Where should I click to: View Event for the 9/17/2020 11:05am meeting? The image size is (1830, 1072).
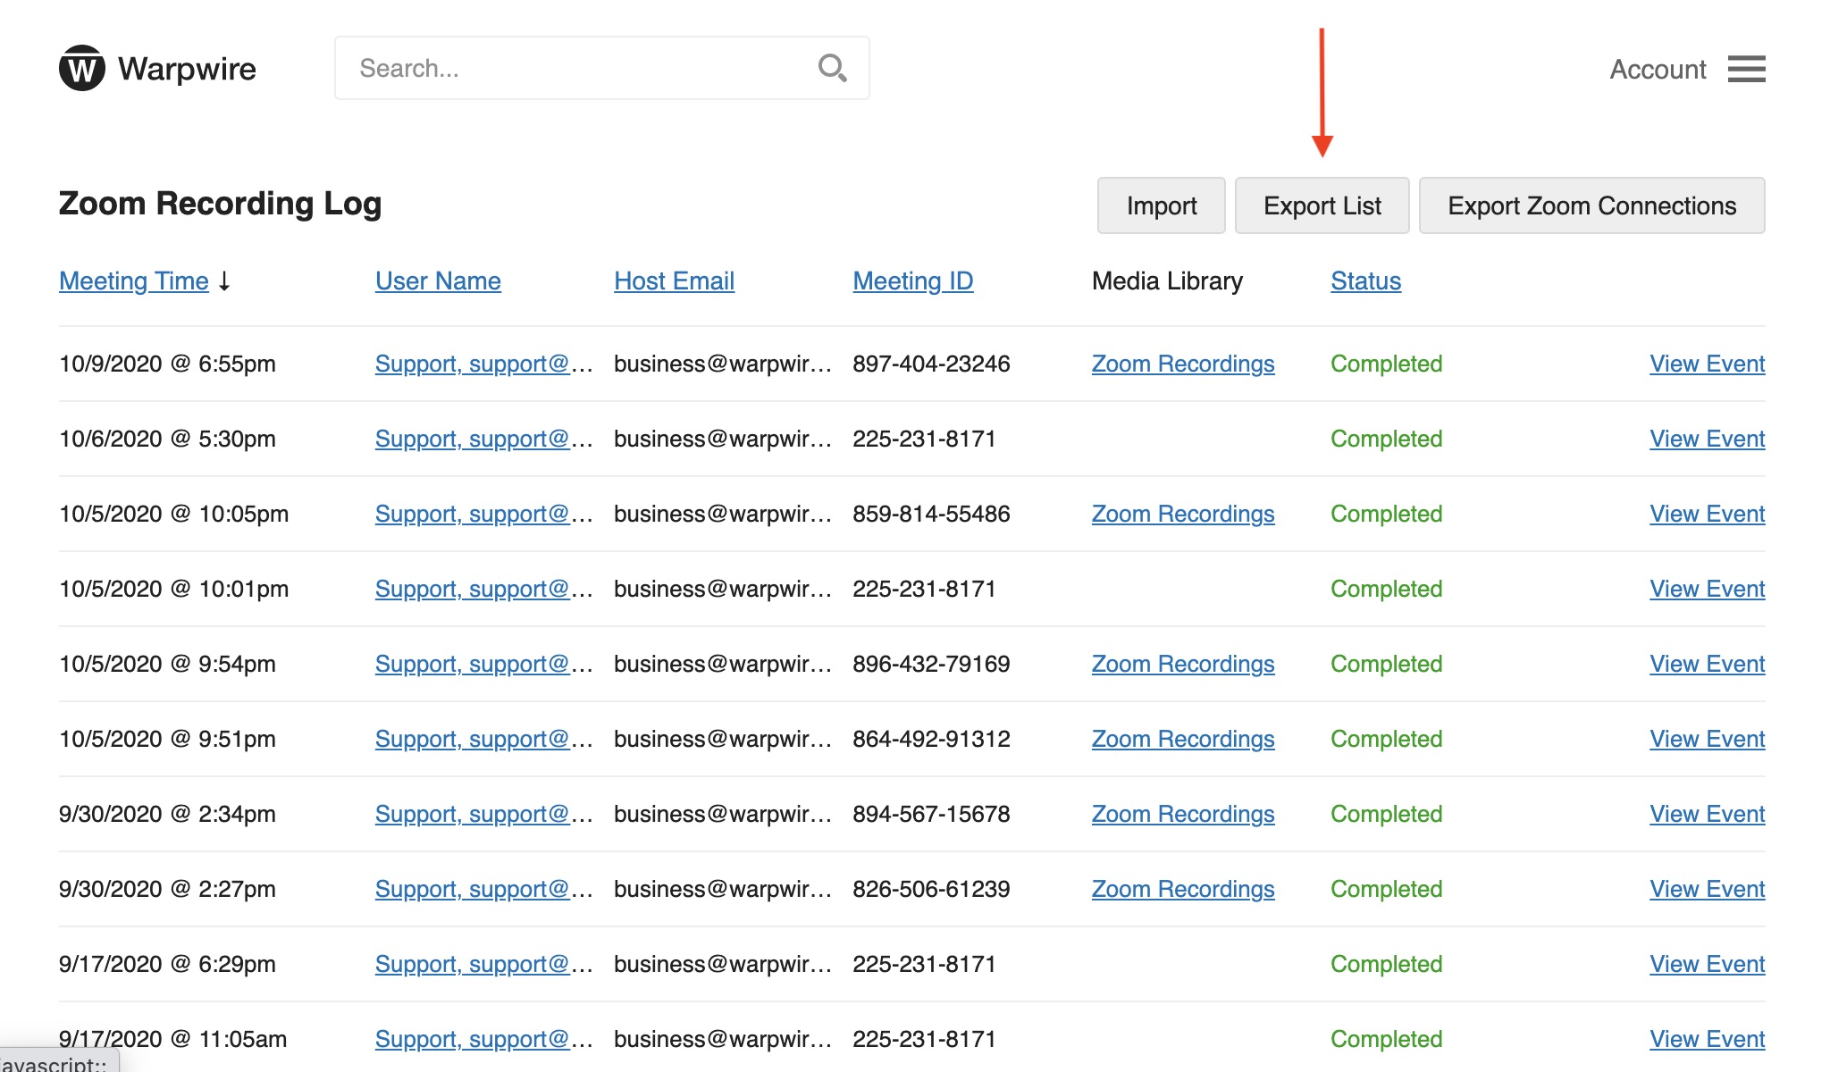[1706, 1039]
